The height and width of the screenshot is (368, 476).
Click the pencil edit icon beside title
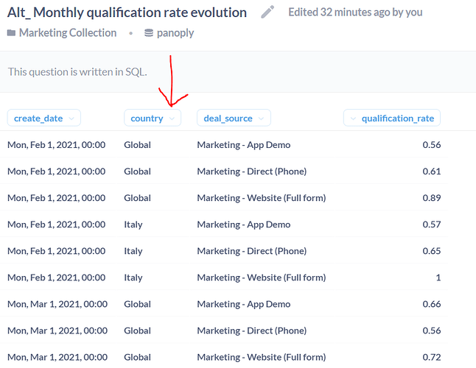[x=267, y=12]
